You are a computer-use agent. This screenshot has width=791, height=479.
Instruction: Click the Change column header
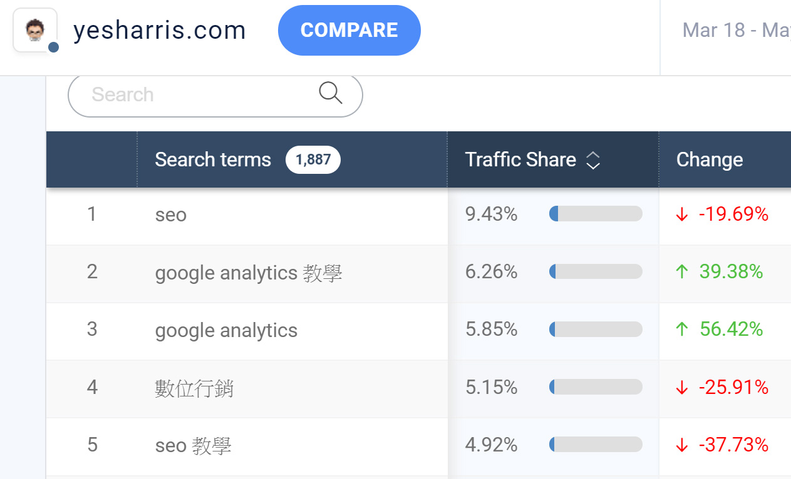coord(710,159)
